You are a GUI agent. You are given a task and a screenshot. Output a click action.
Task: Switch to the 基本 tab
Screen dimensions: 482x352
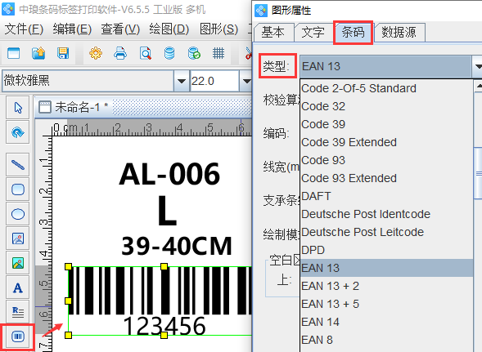[273, 32]
